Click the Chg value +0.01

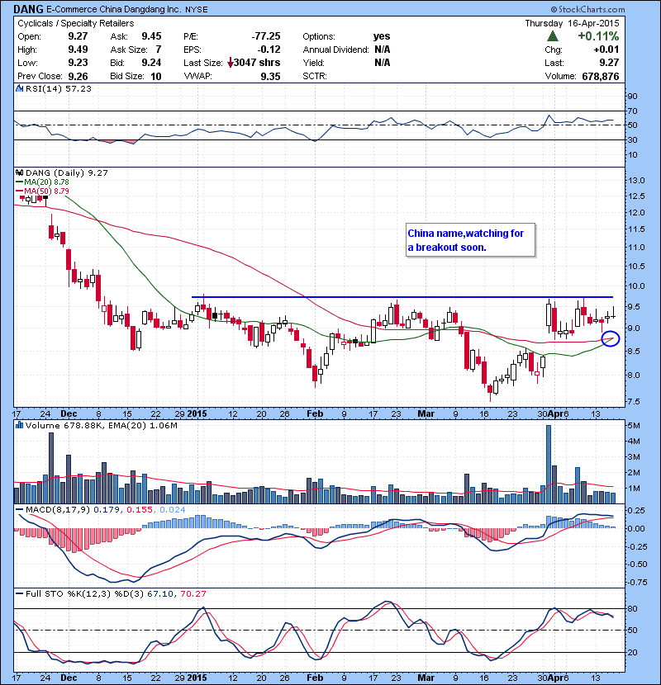click(606, 50)
